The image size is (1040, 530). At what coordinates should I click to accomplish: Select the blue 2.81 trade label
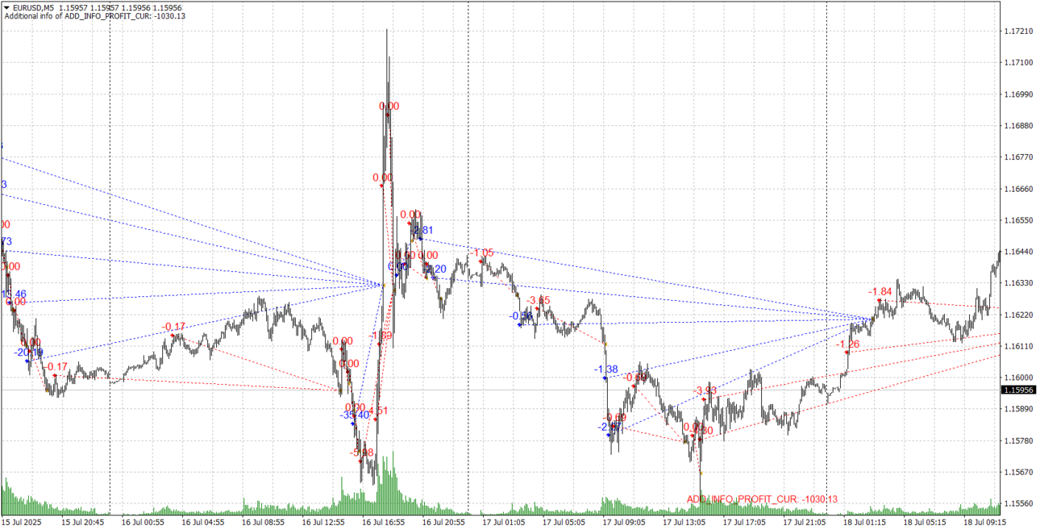tap(423, 230)
